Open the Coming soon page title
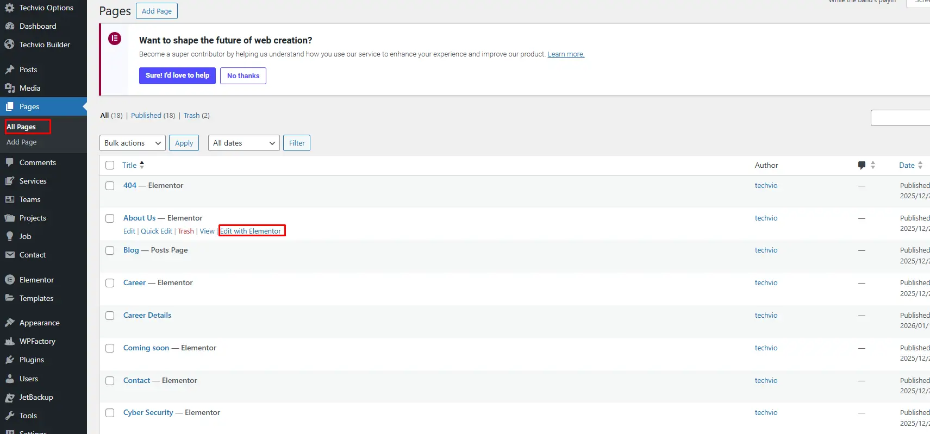 pos(146,348)
